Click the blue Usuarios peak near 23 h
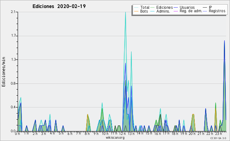 224,41
